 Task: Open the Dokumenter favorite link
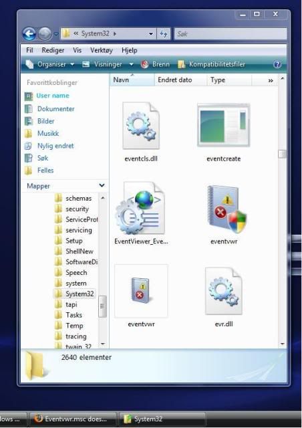coord(50,109)
